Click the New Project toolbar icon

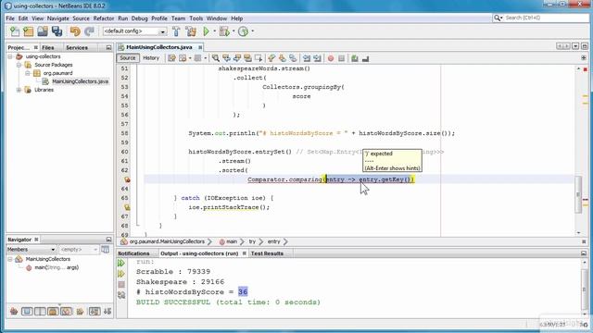(29, 31)
